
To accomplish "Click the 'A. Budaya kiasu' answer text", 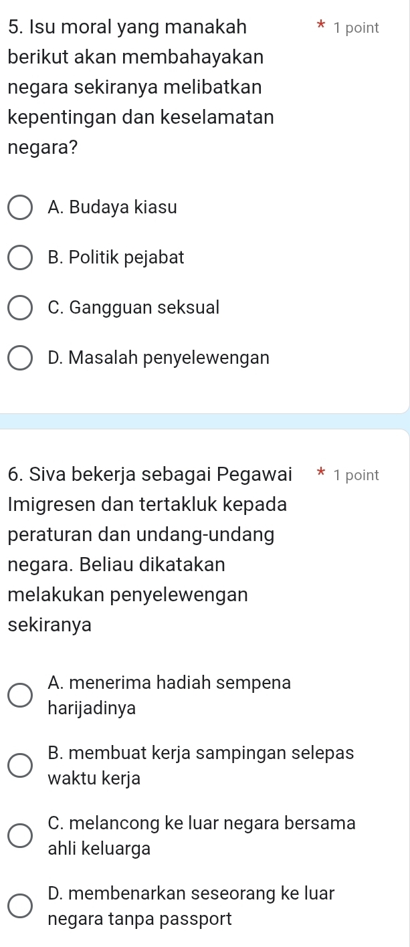I will (x=112, y=208).
